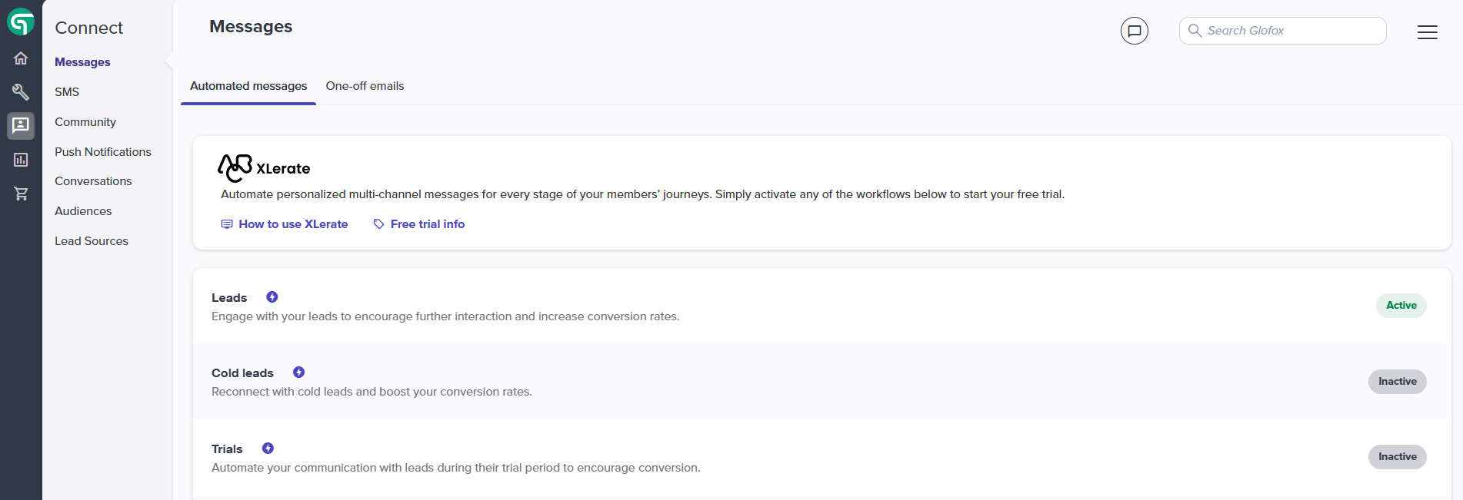Open Audiences section

[x=83, y=211]
